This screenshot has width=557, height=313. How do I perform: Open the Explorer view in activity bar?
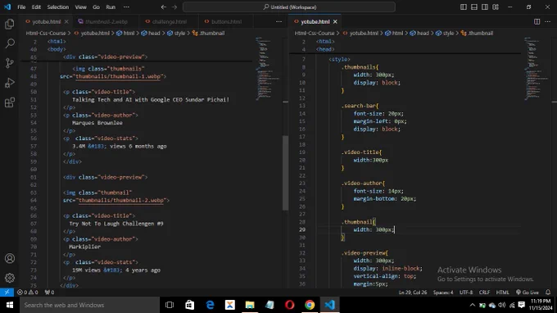tap(10, 24)
